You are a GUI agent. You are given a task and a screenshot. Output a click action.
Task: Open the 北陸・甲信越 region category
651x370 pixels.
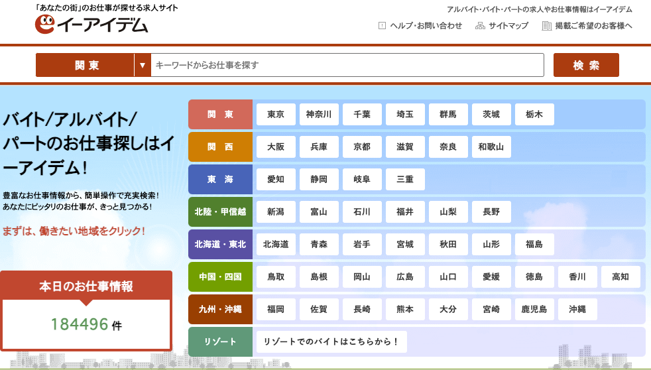point(220,212)
